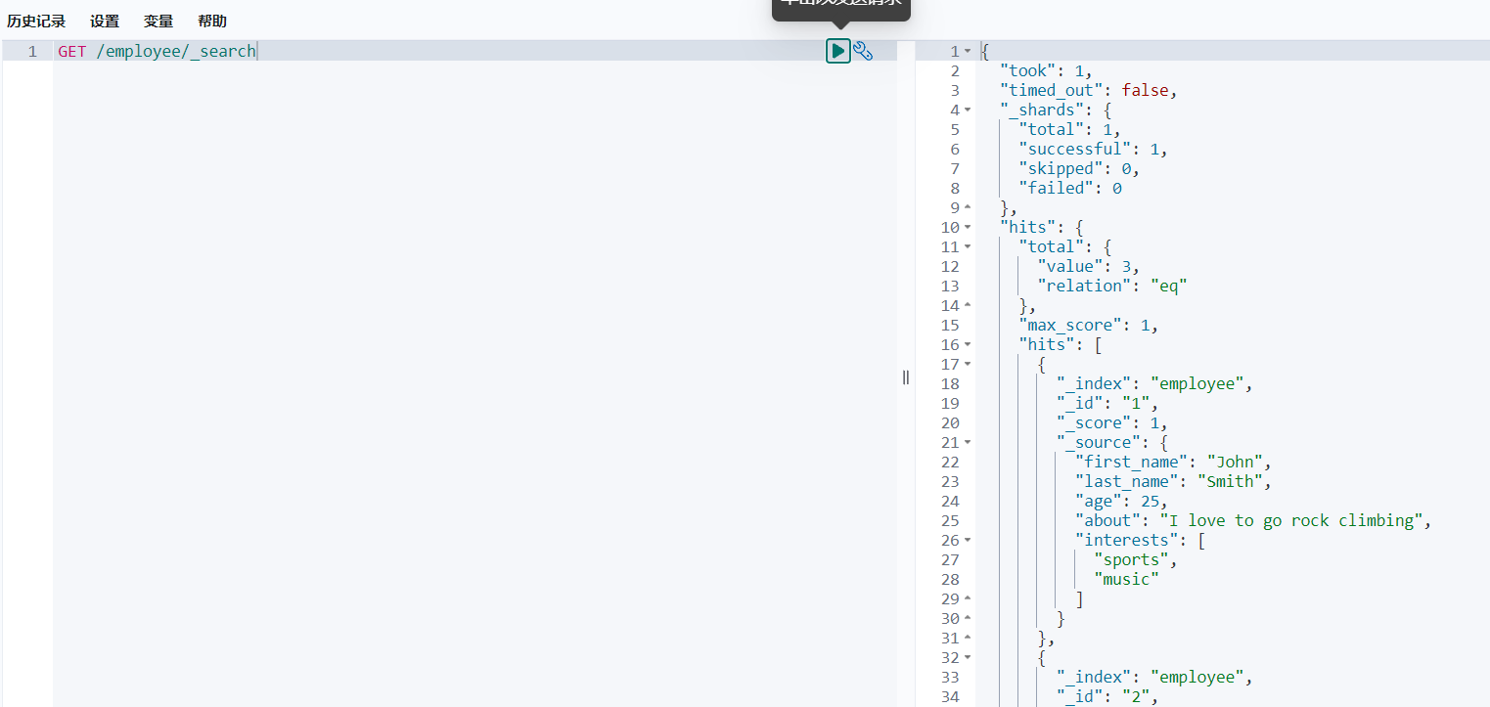Viewport: 1490px width, 707px height.
Task: Click the "timed_out": false line
Action: pos(1089,90)
